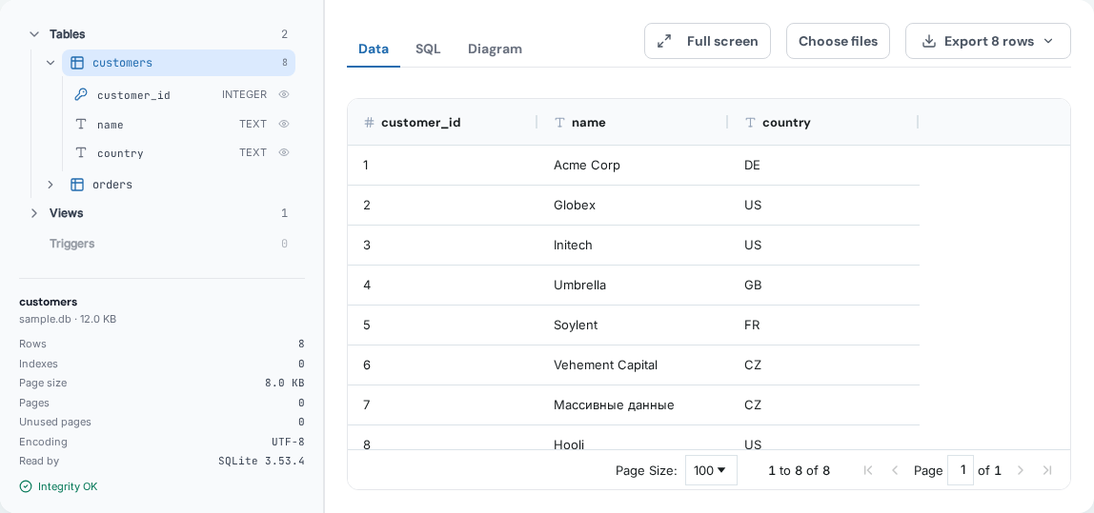Click the Integrity OK check icon
Image resolution: width=1094 pixels, height=513 pixels.
tap(26, 486)
